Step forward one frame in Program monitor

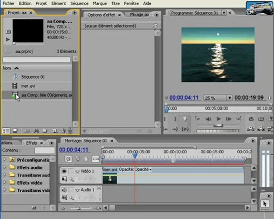click(x=229, y=119)
